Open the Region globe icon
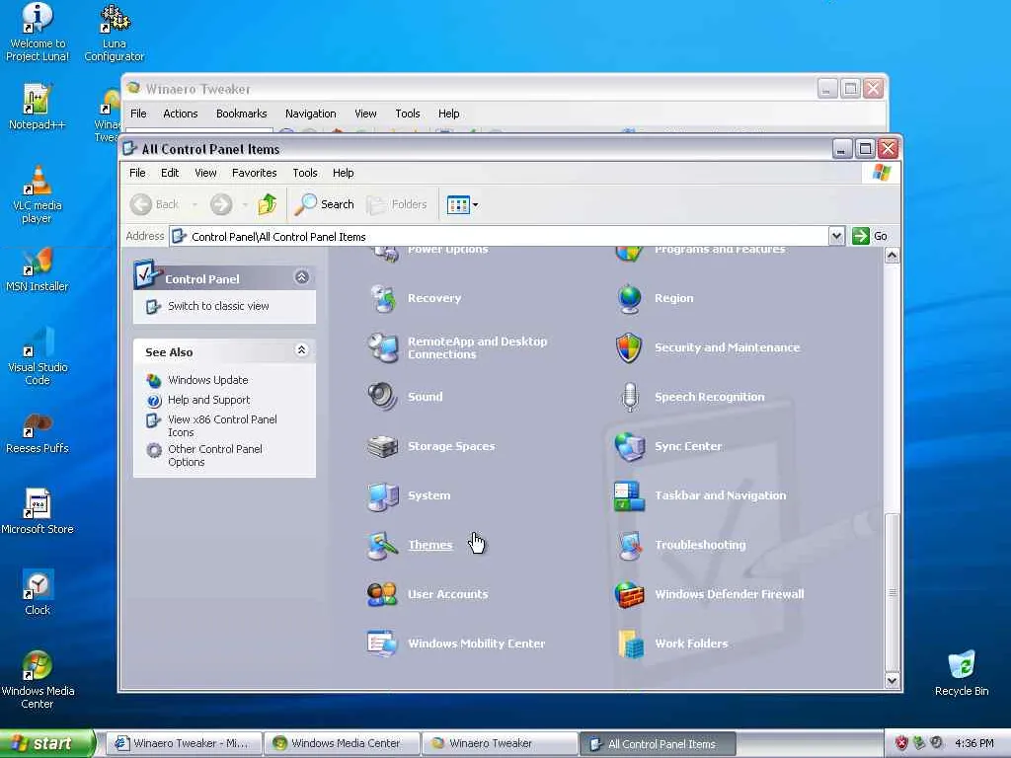The width and height of the screenshot is (1011, 758). click(629, 298)
